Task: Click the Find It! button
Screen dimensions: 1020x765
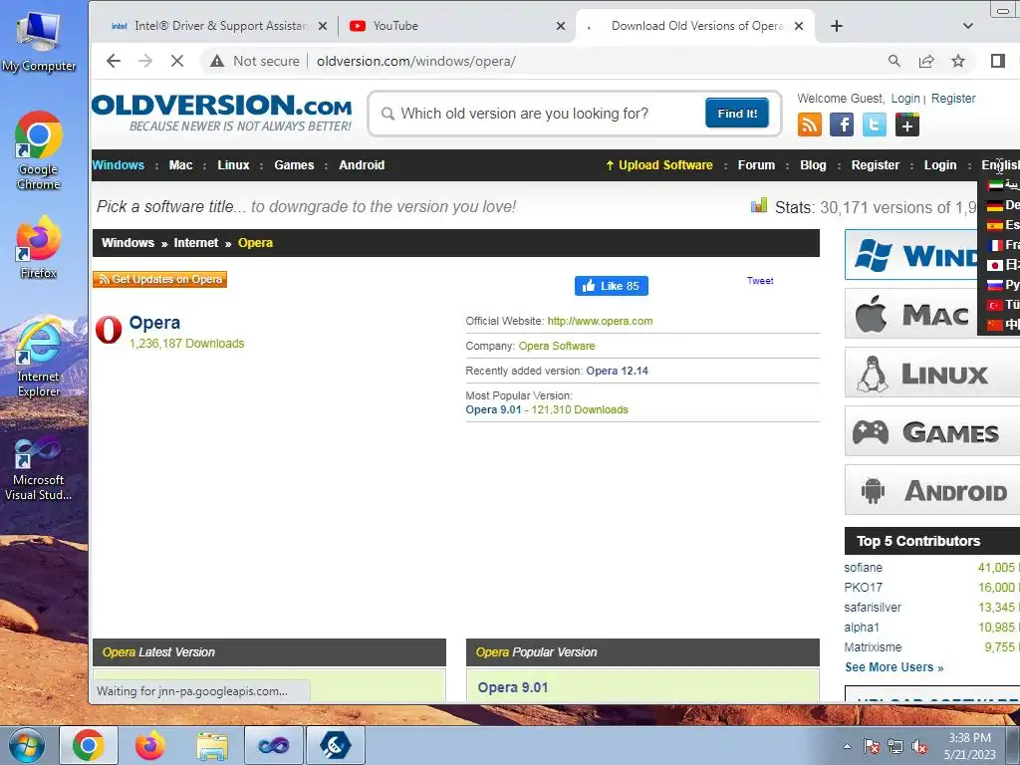Action: [737, 114]
